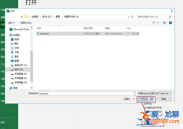Viewport: 183px width, 129px height.
Task: Toggle the preview pane icon
Action: (164, 23)
